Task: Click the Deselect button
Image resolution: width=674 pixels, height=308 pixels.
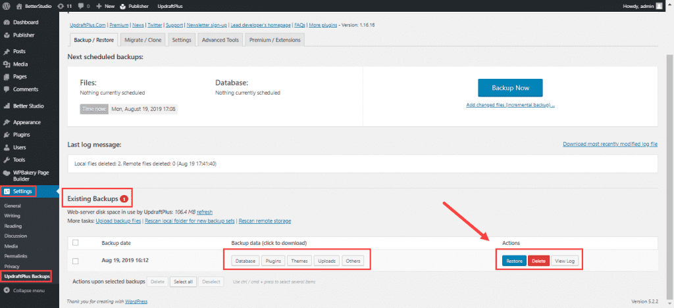Action: pyautogui.click(x=211, y=282)
